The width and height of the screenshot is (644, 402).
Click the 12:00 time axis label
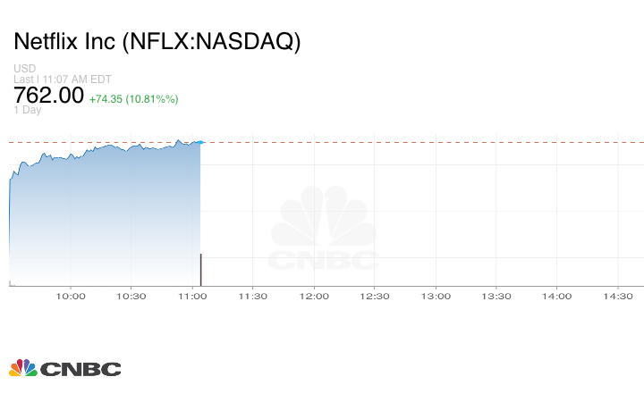click(314, 296)
